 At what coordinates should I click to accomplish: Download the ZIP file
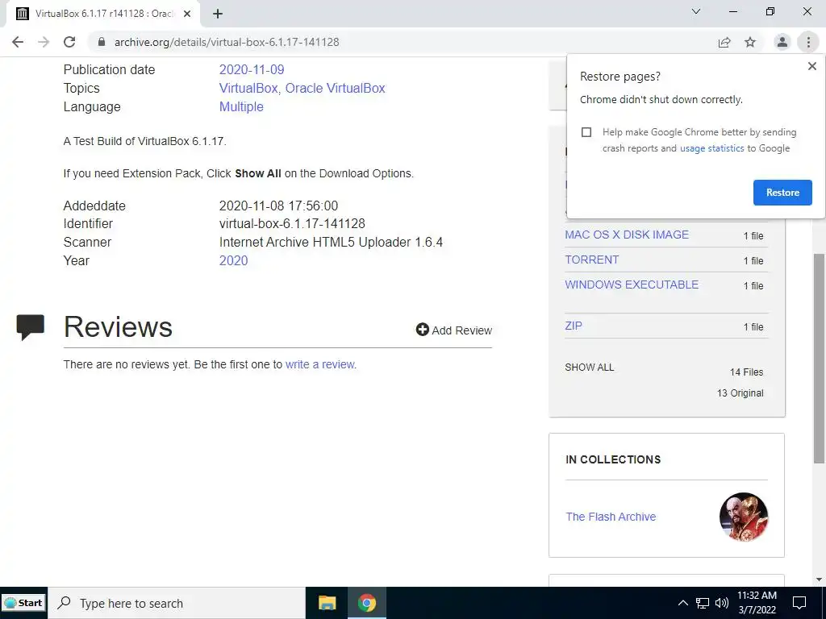click(x=574, y=326)
